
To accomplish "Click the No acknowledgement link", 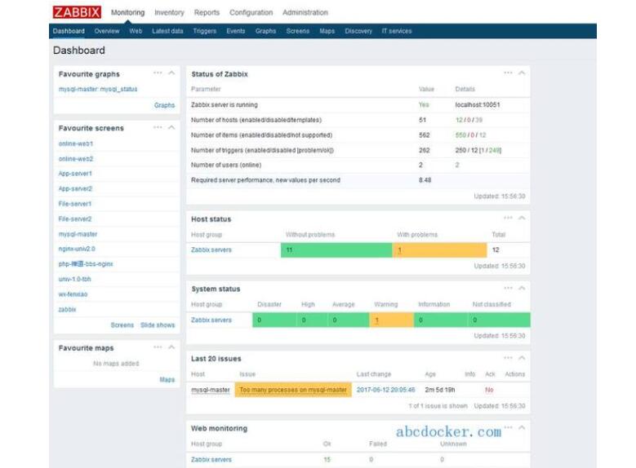I will coord(489,390).
